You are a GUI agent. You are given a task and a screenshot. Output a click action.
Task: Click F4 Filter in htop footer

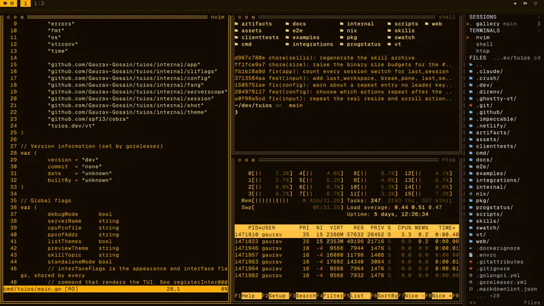(330, 296)
